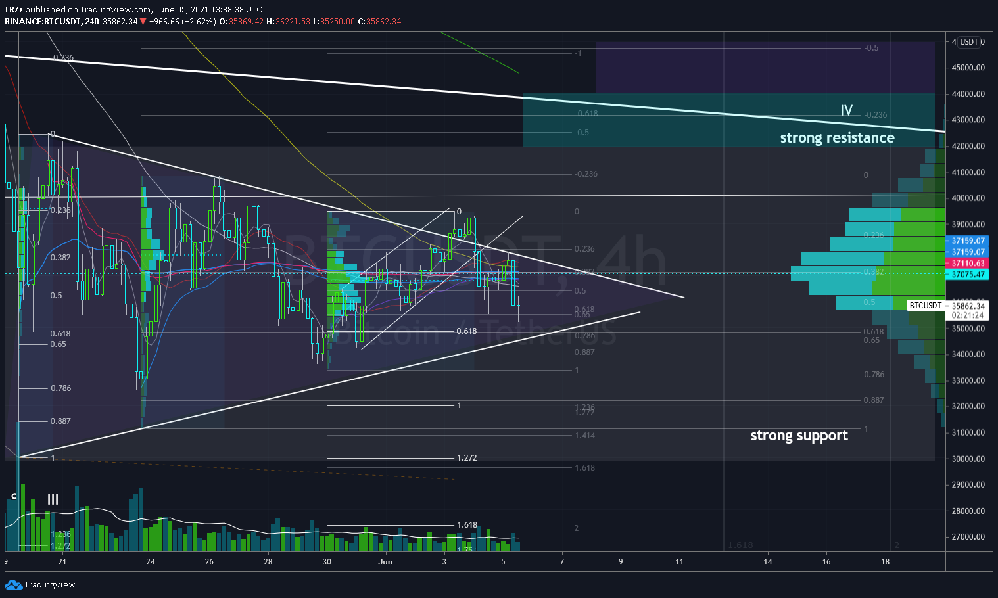This screenshot has height=598, width=998.
Task: Open author TR7z in the header
Action: (x=13, y=9)
